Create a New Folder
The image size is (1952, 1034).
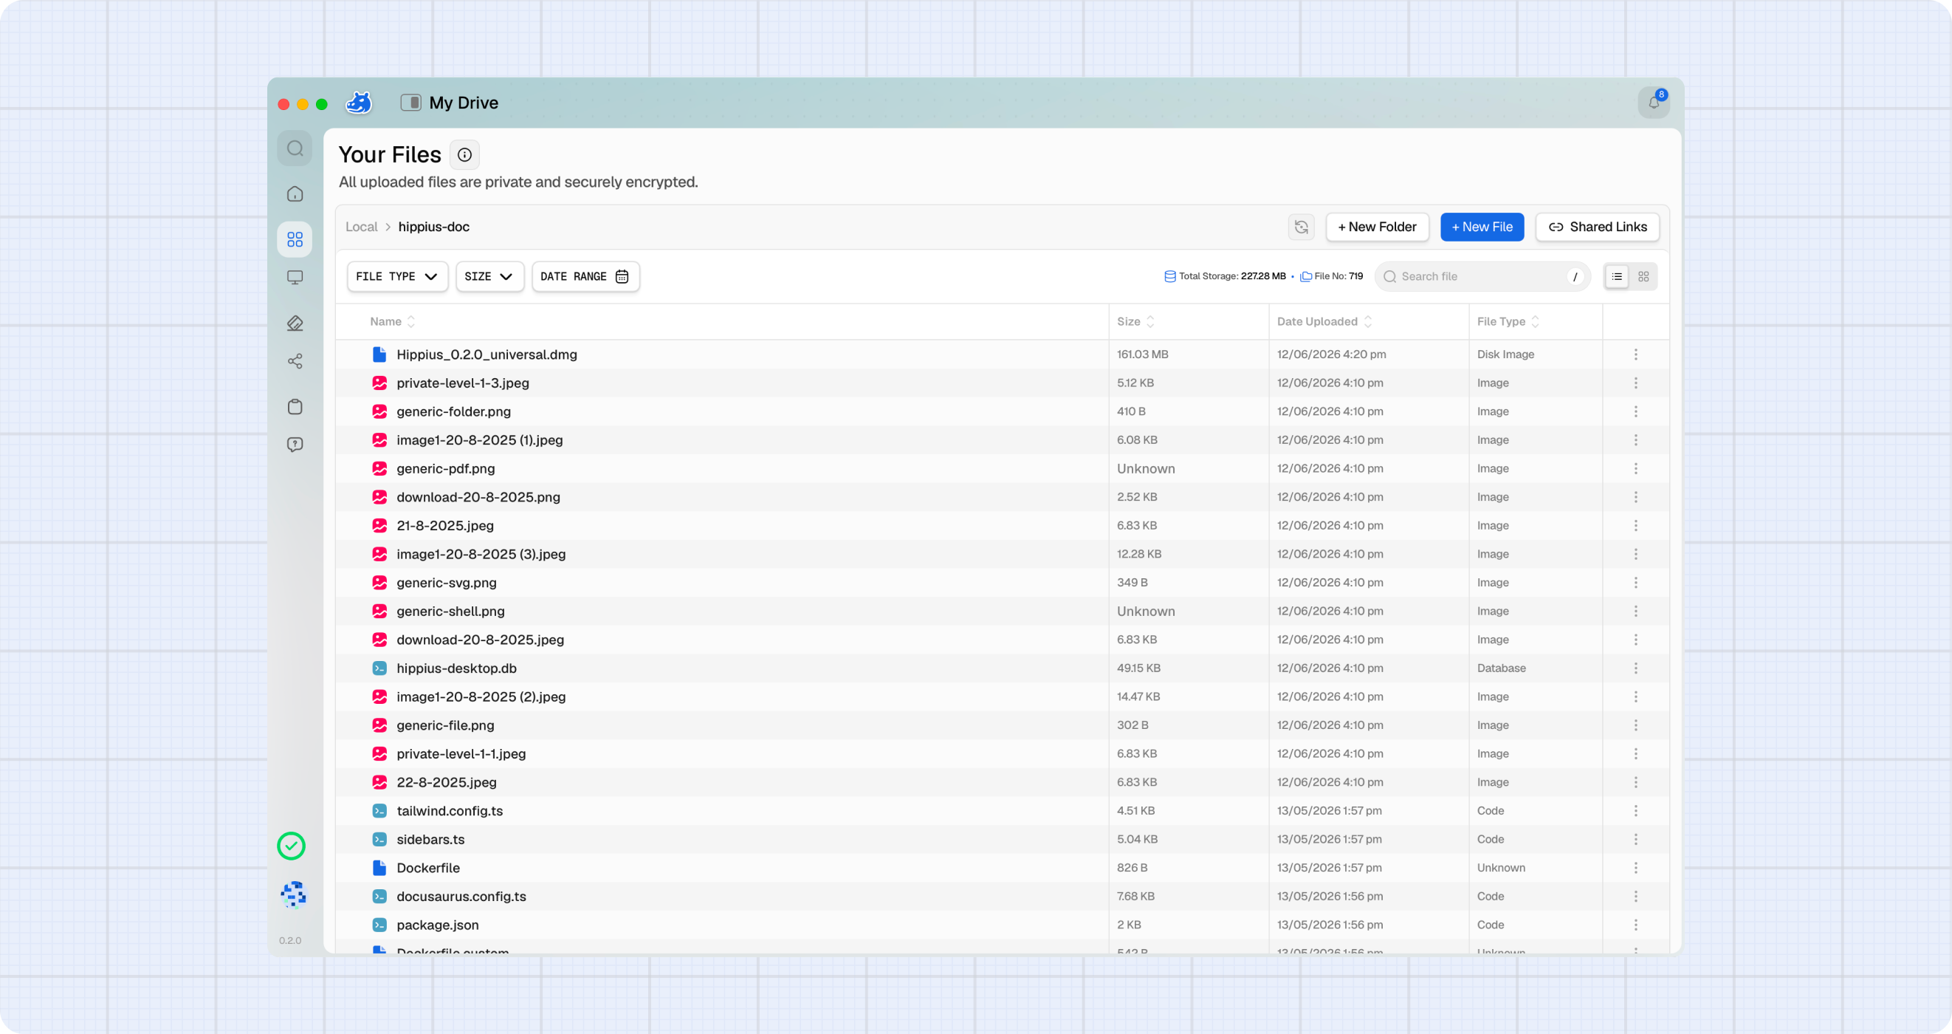coord(1377,227)
